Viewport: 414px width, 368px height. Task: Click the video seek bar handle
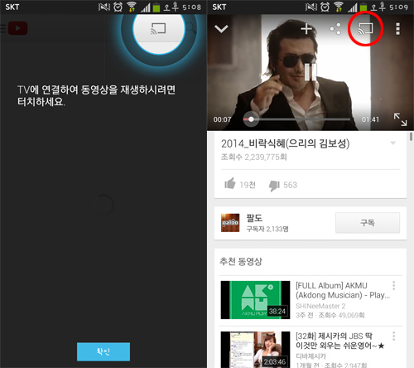pyautogui.click(x=251, y=119)
